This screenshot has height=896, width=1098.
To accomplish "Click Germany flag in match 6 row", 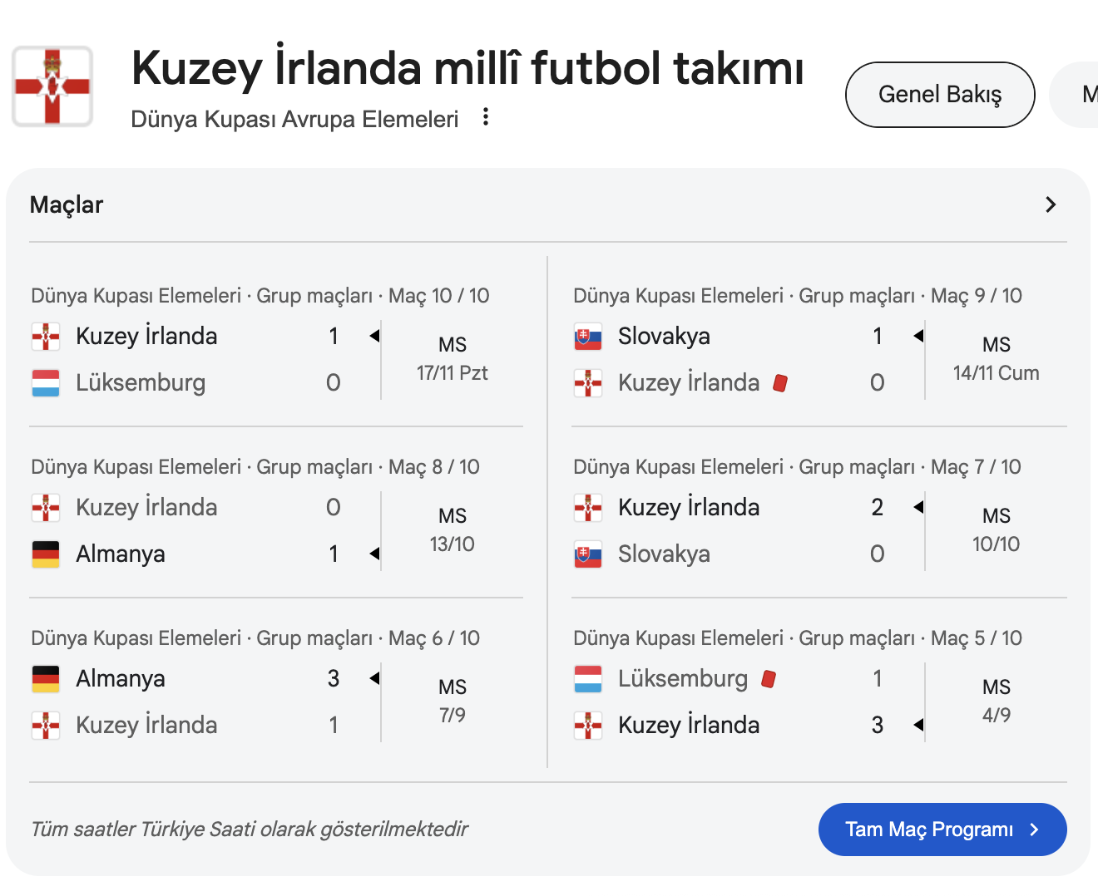I will point(46,679).
